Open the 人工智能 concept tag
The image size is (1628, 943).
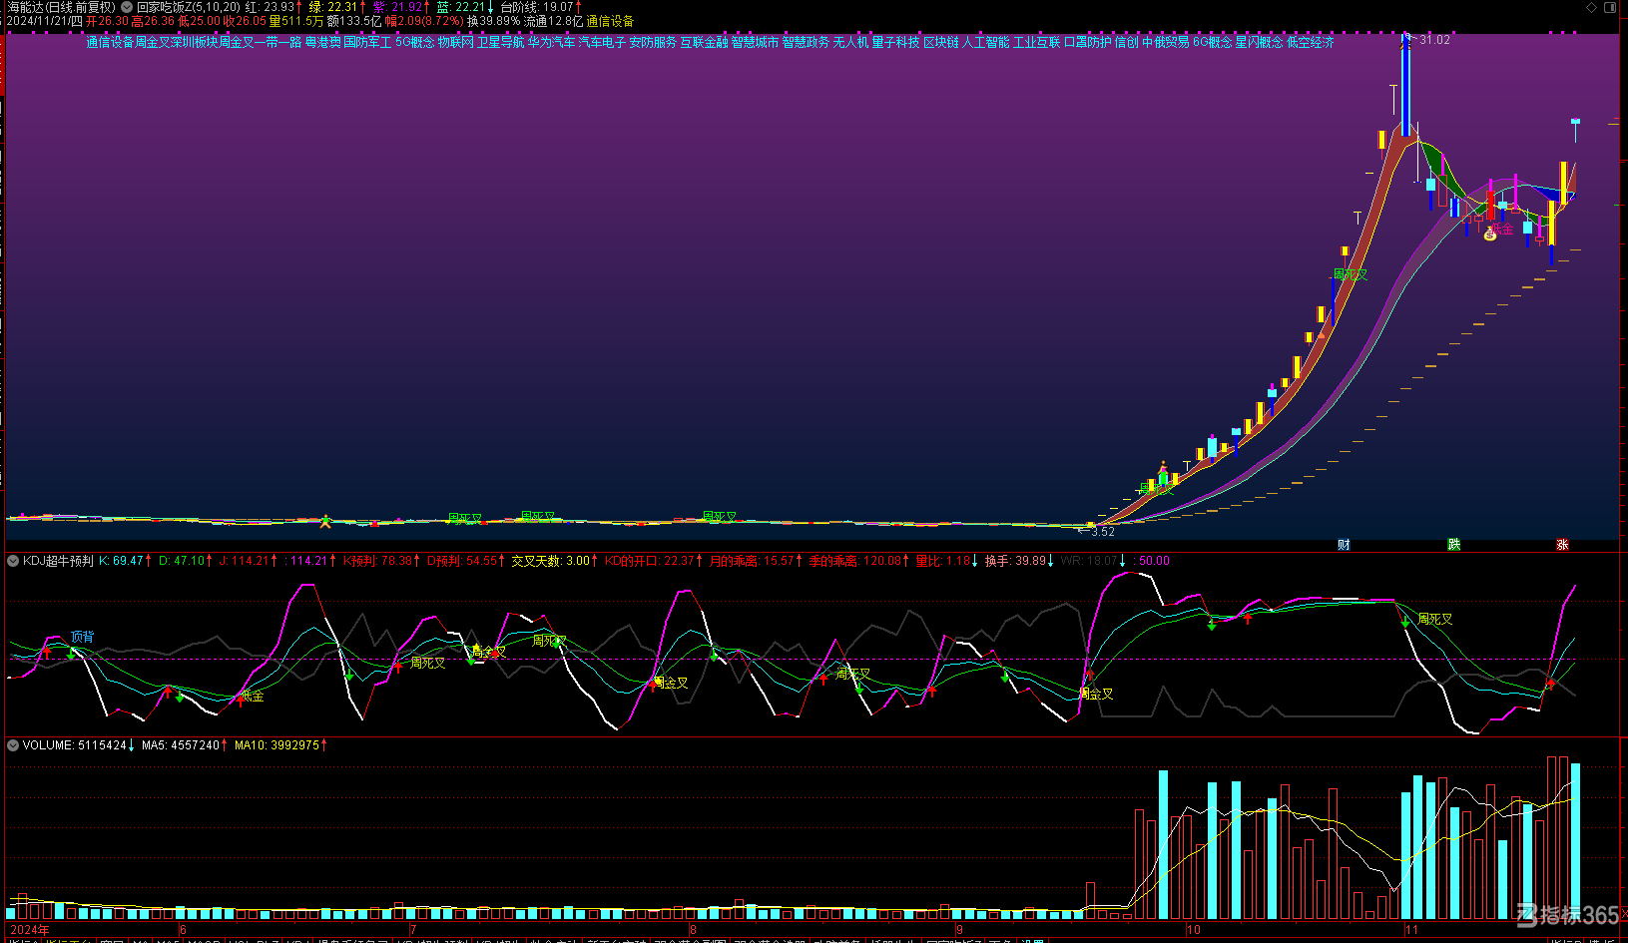986,42
